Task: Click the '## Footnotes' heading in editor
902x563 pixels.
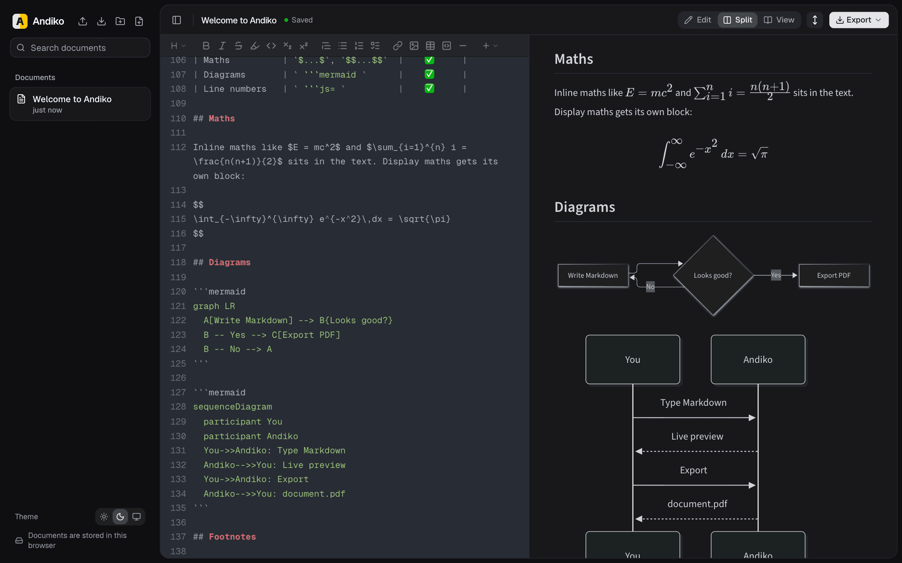Action: 225,537
